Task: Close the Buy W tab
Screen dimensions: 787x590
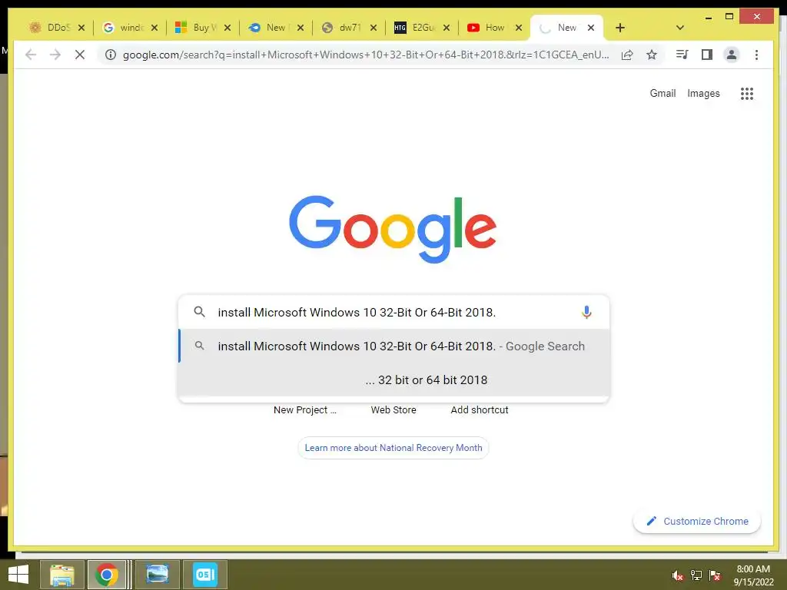Action: [x=227, y=28]
